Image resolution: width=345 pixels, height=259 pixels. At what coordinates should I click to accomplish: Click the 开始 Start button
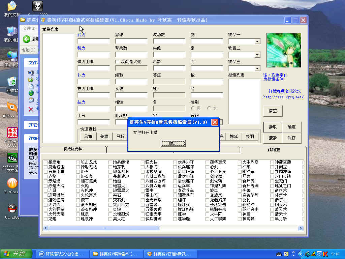coord(16,254)
